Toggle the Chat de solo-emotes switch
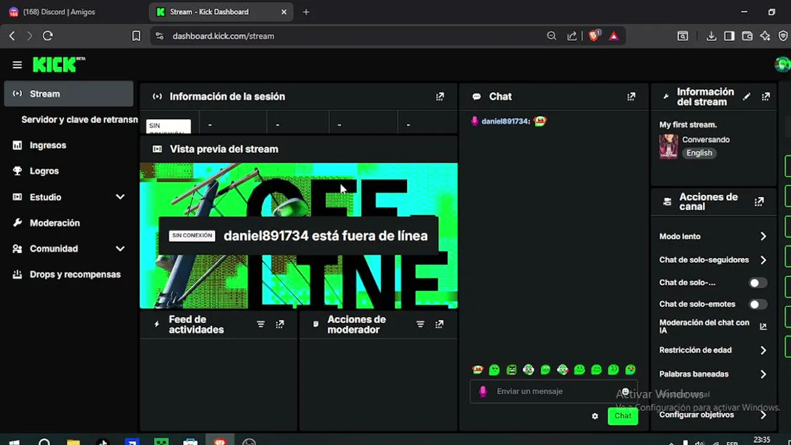 pyautogui.click(x=758, y=304)
